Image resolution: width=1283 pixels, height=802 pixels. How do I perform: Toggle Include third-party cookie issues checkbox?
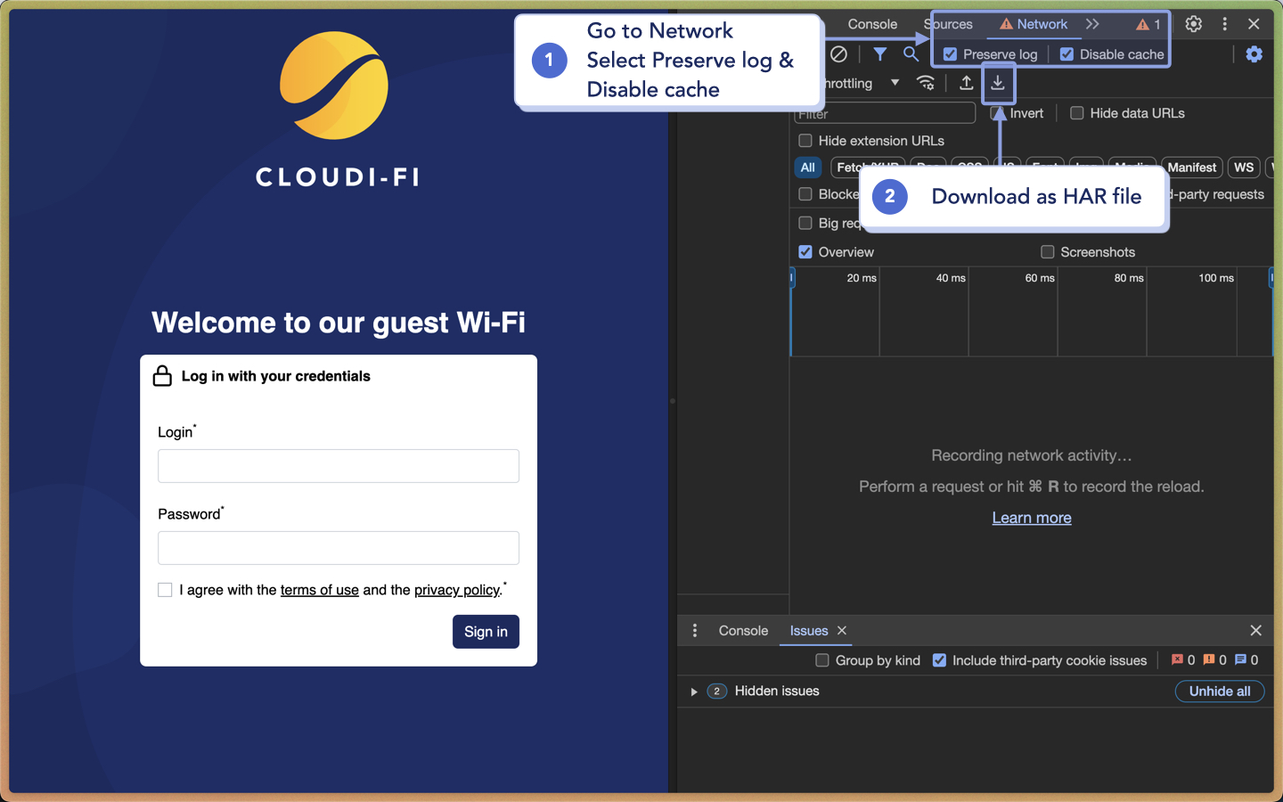[x=939, y=660]
